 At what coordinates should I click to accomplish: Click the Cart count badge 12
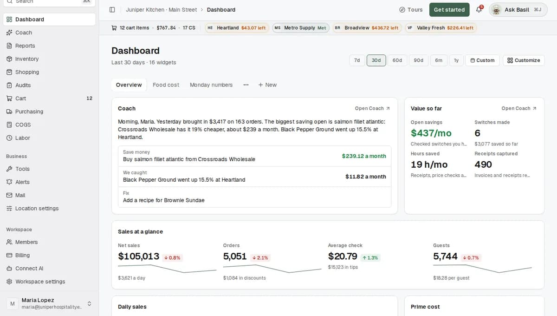tap(90, 99)
